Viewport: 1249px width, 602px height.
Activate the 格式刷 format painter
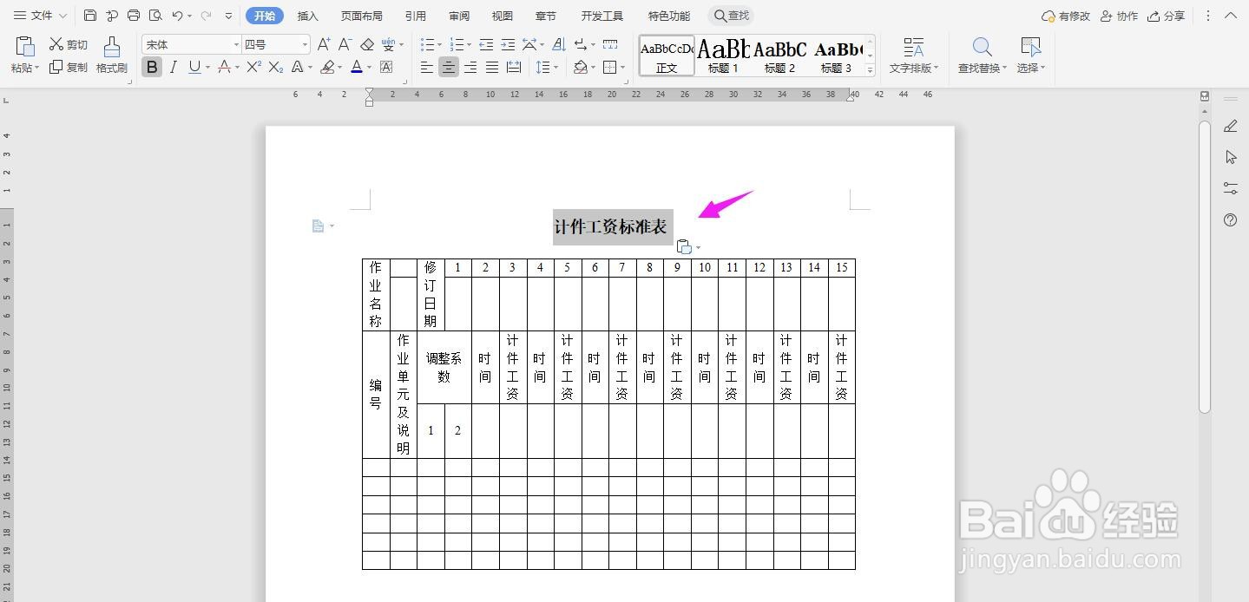(x=111, y=55)
